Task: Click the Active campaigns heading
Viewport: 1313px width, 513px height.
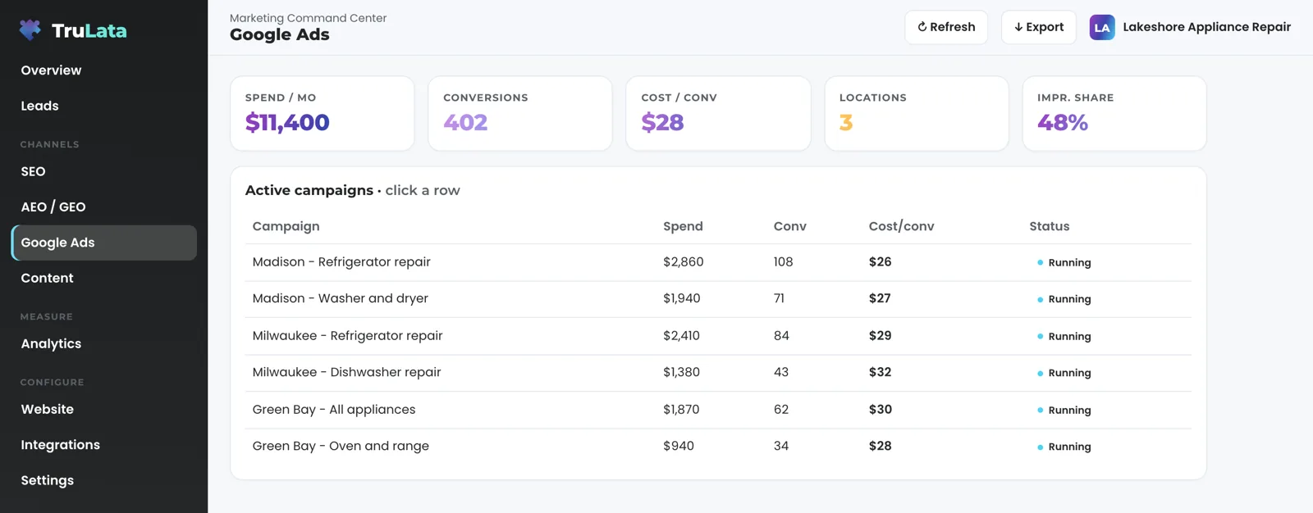Action: point(309,190)
